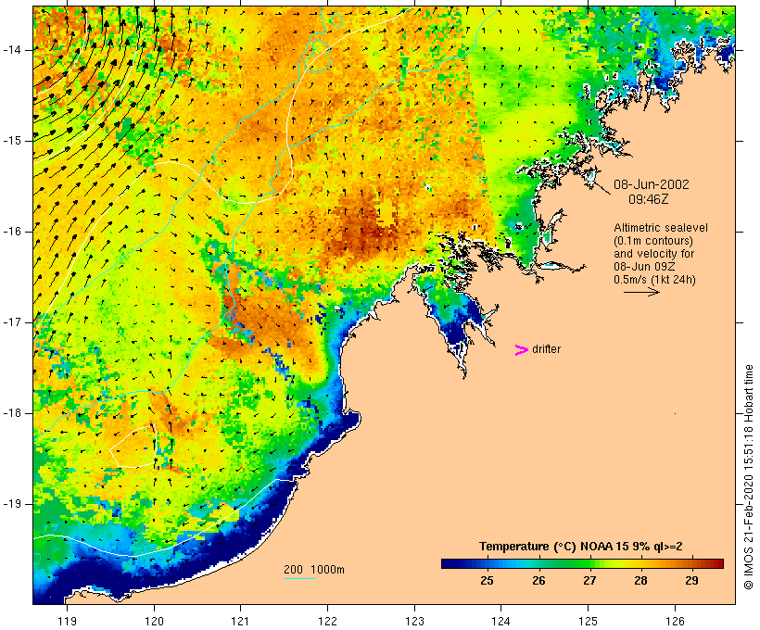Click the IMOS copyright timestamp text

(x=748, y=477)
